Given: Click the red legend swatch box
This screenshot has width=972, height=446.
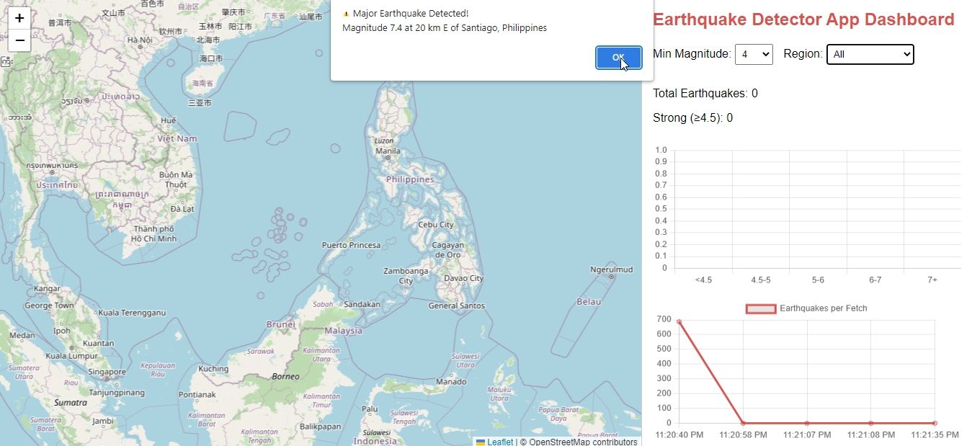Looking at the screenshot, I should tap(760, 308).
